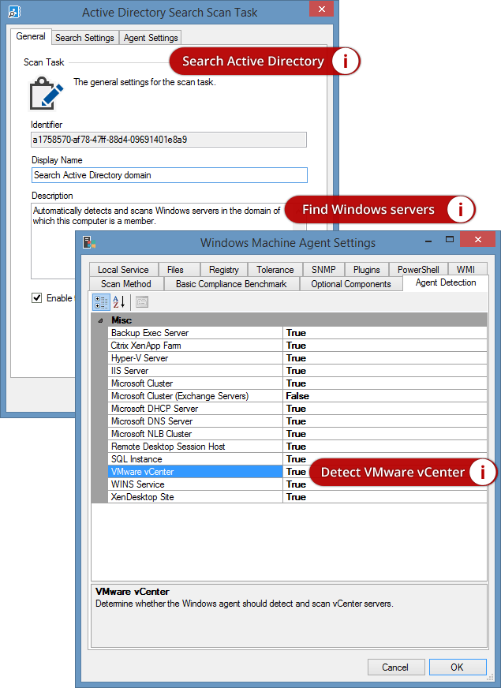The width and height of the screenshot is (501, 688).
Task: Click the scan task clipboard pencil icon
Action: [x=46, y=93]
